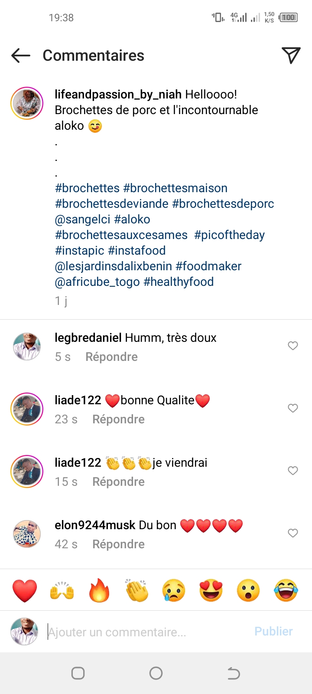Insert the heart-eyes quick emoji
This screenshot has height=694, width=312.
(211, 590)
